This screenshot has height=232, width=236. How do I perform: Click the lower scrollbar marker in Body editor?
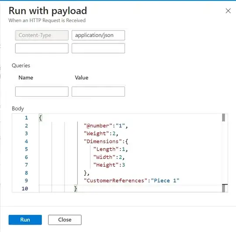(224, 188)
